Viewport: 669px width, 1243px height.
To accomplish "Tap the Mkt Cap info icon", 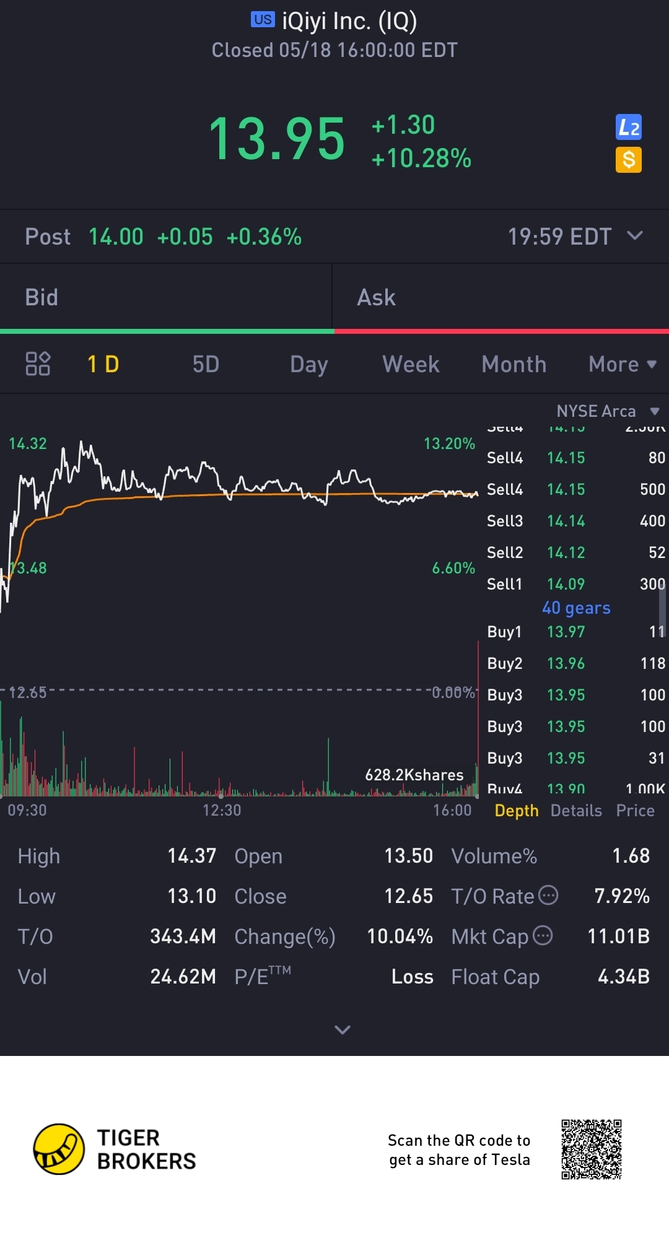I will tap(543, 935).
